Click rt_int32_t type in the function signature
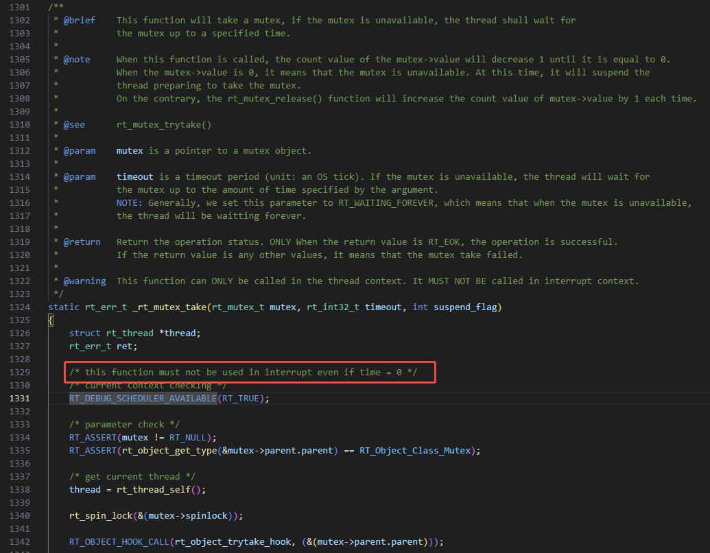710x553 pixels. 333,307
